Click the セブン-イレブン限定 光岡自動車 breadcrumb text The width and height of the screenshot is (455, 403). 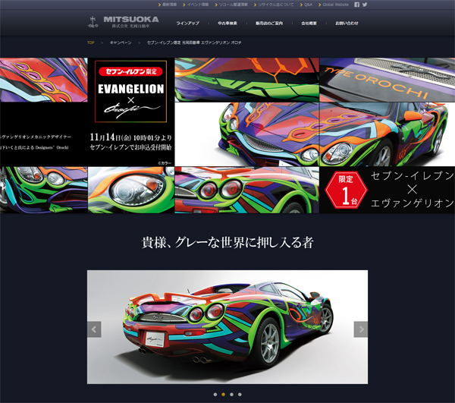pyautogui.click(x=194, y=43)
